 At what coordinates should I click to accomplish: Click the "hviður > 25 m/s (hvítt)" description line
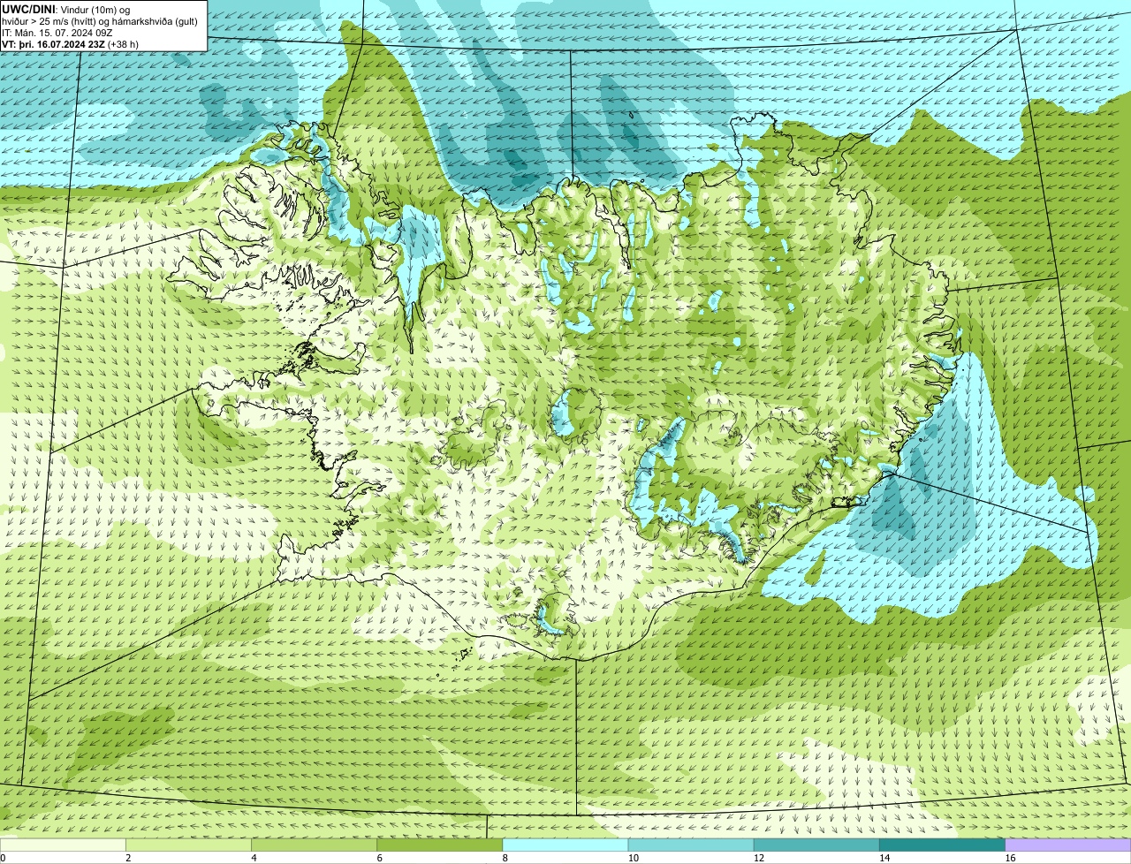(100, 20)
